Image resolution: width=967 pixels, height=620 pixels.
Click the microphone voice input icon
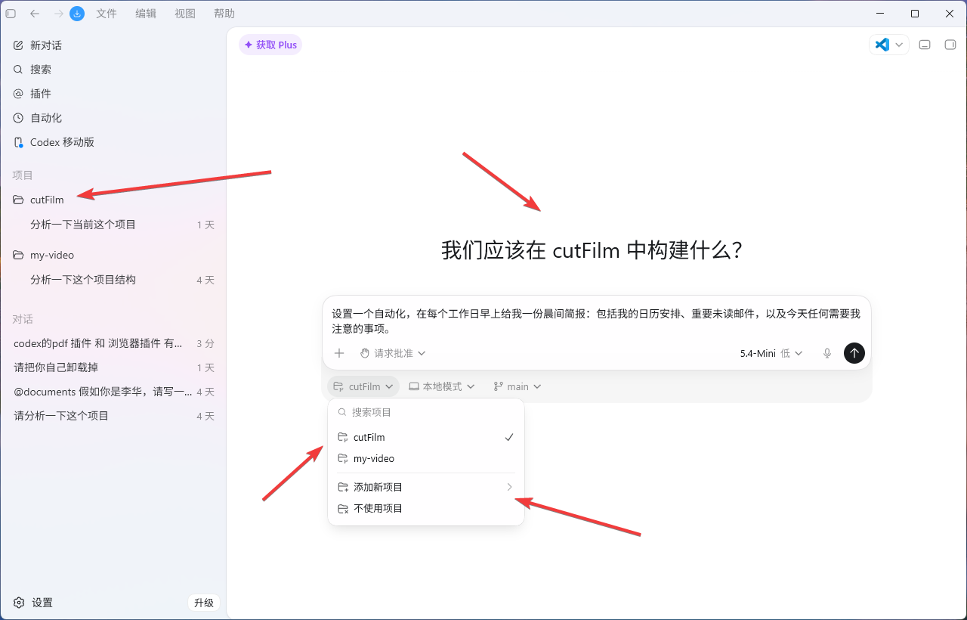tap(827, 353)
